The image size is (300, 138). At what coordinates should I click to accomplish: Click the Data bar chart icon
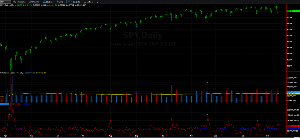point(74,2)
